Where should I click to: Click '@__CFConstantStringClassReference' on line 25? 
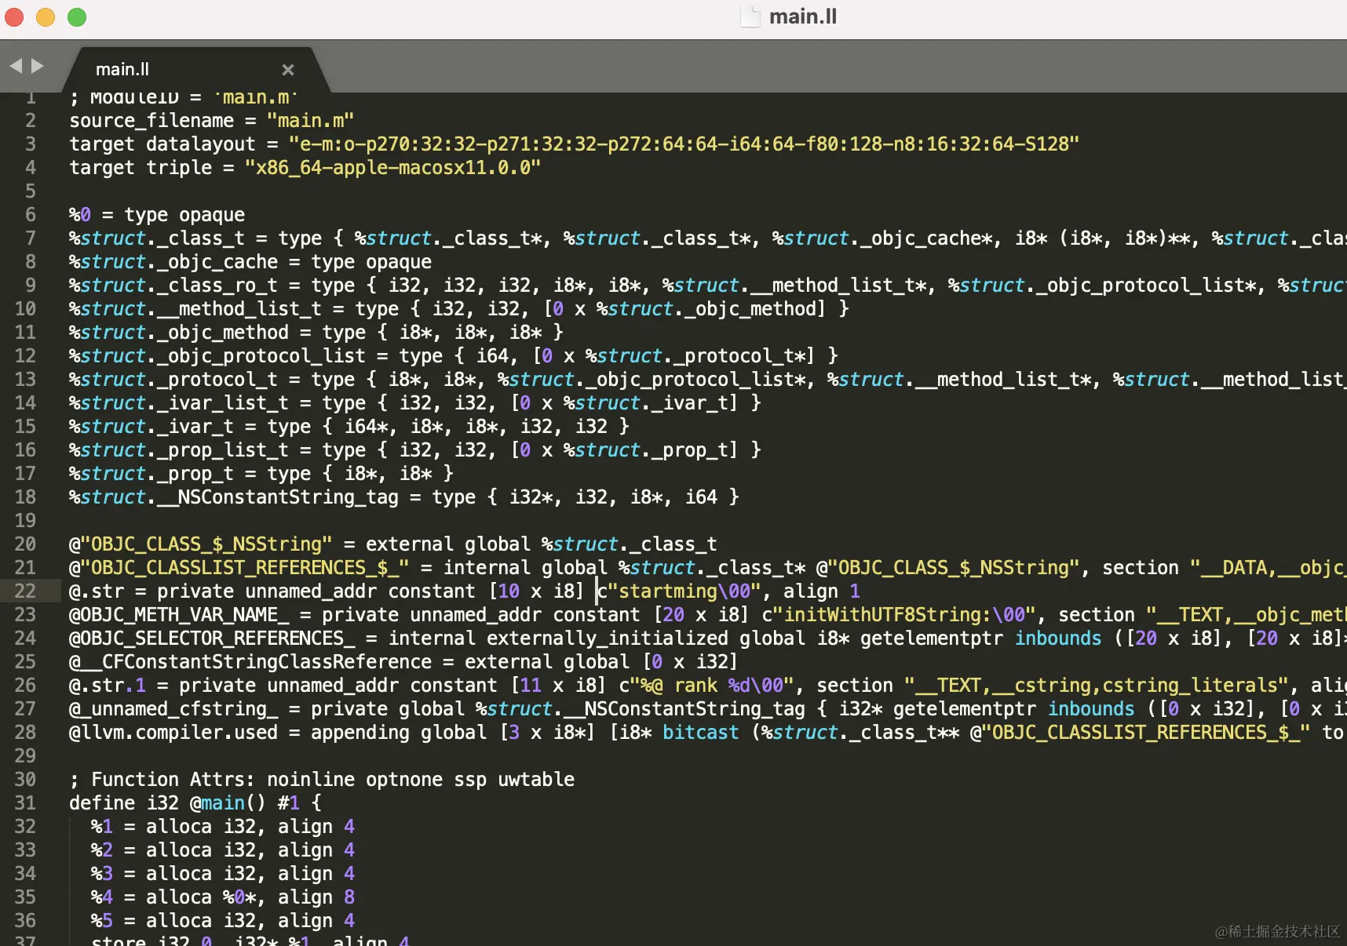tap(250, 662)
